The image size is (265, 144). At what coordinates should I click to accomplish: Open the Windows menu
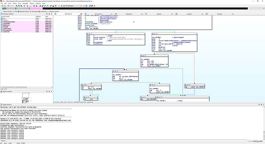click(x=38, y=3)
